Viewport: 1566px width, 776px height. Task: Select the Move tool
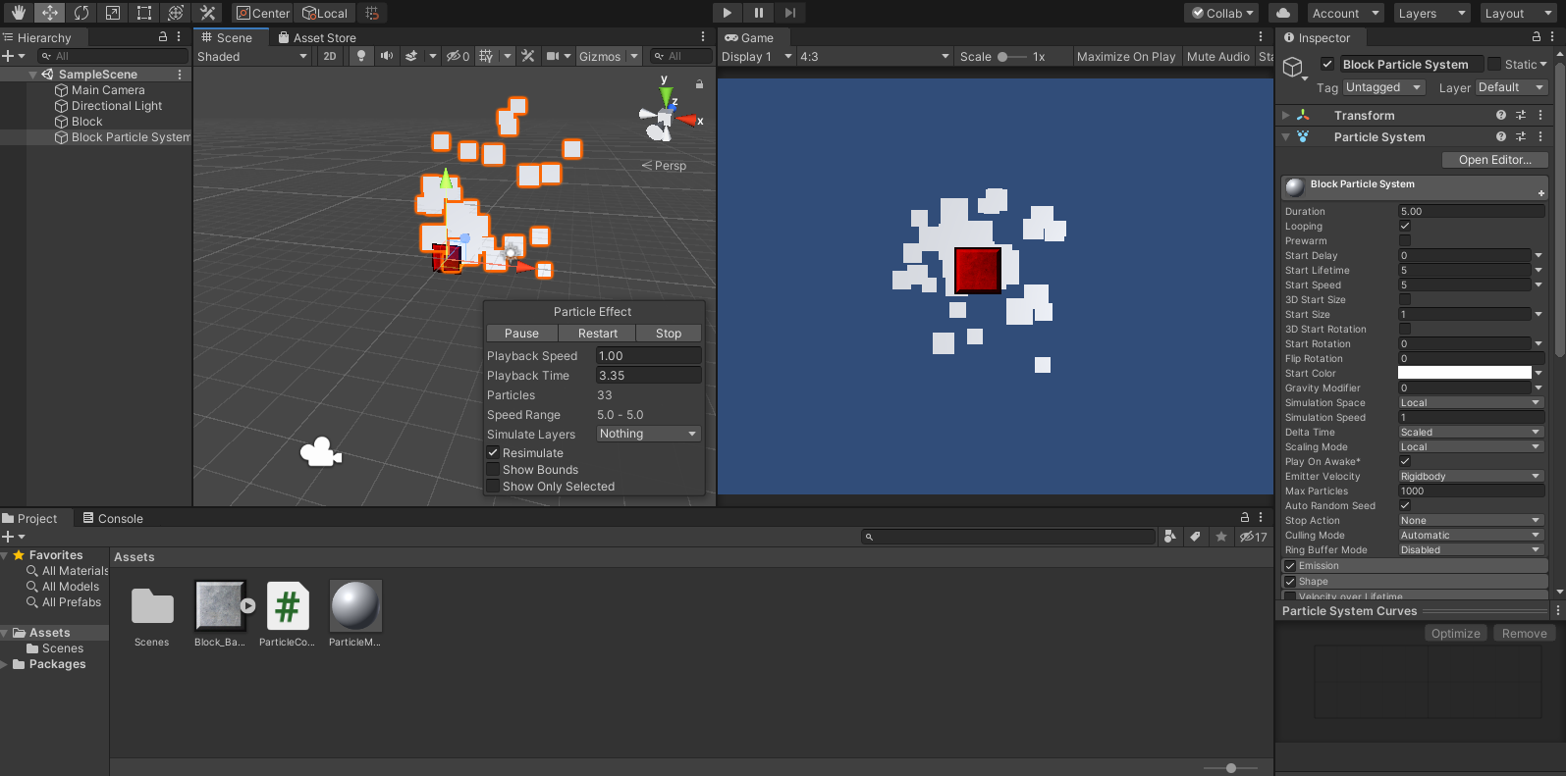(x=49, y=13)
